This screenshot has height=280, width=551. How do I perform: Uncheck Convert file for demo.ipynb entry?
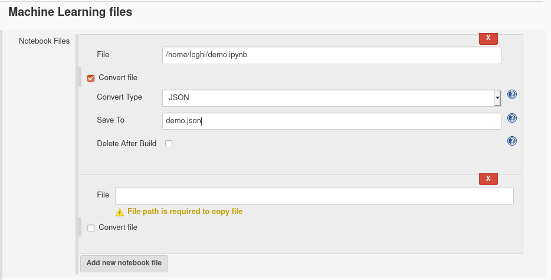pyautogui.click(x=91, y=78)
